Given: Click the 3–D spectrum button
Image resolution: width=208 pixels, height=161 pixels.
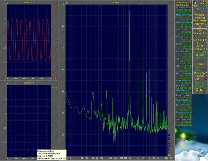Looking at the screenshot, I should pos(200,46).
